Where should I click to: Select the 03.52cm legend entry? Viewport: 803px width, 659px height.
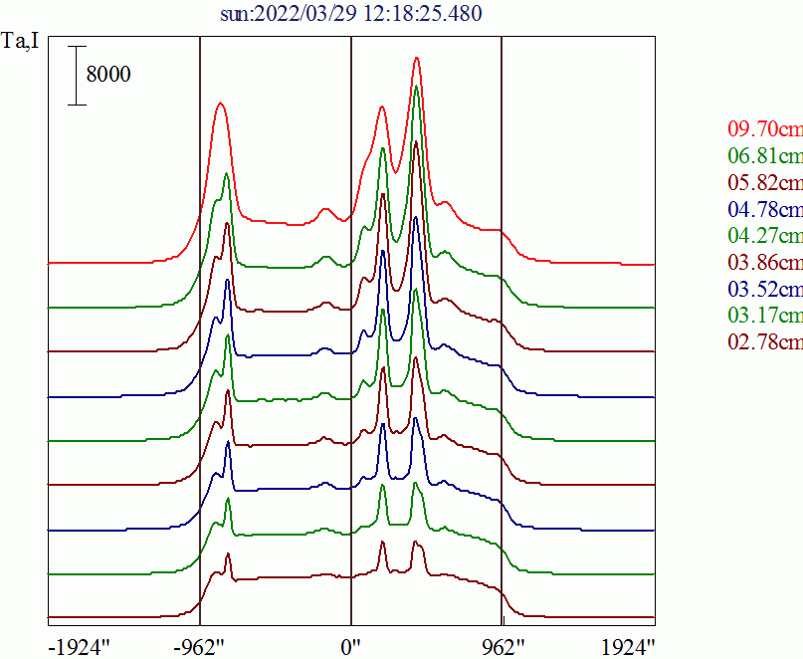tap(765, 289)
